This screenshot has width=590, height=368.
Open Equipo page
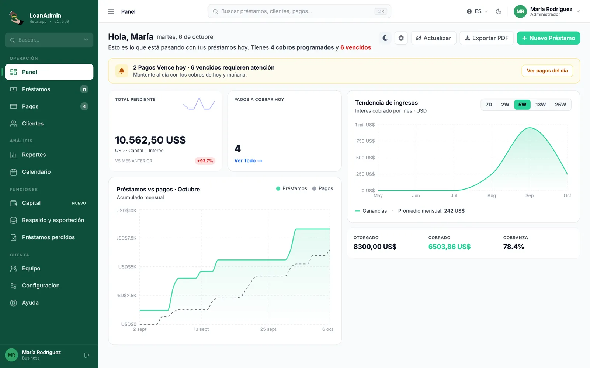point(49,268)
